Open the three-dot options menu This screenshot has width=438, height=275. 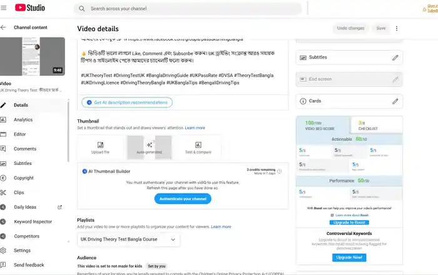click(397, 29)
